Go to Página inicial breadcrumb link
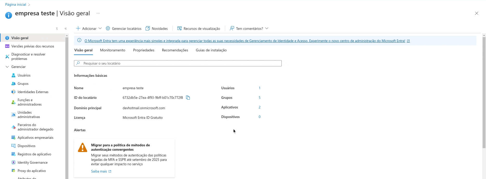The height and width of the screenshot is (179, 486). point(16,4)
